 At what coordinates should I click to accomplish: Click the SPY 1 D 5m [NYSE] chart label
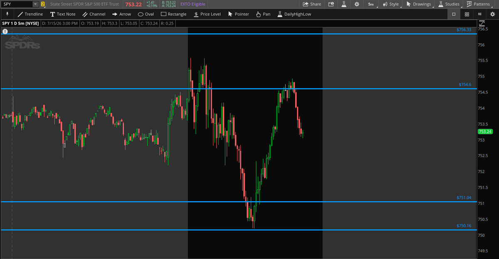(21, 23)
